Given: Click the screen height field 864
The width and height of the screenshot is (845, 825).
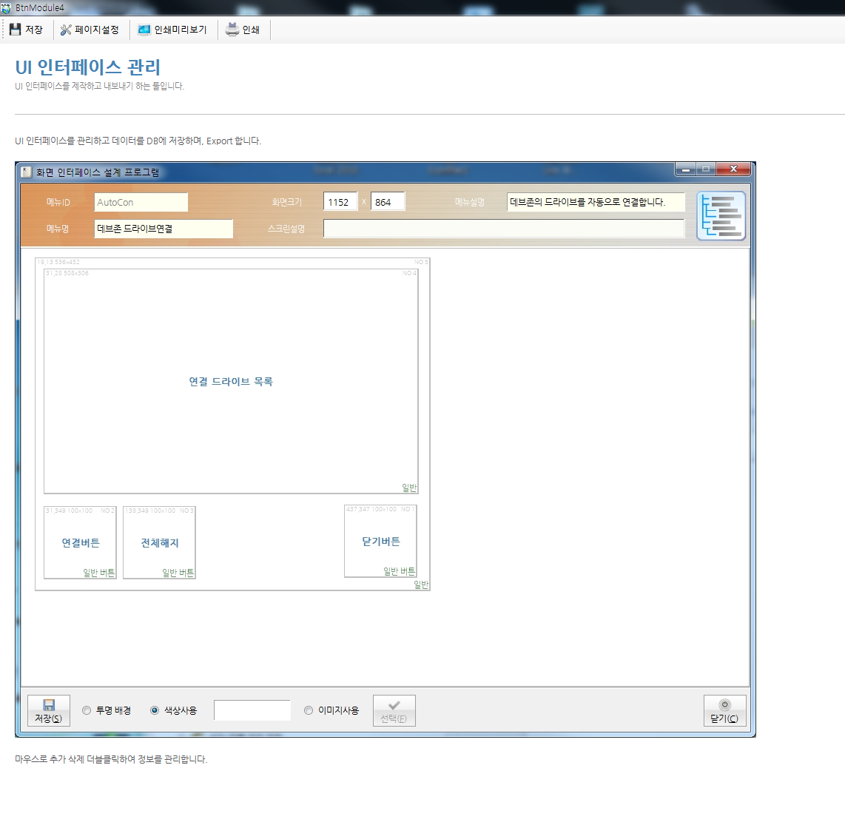Looking at the screenshot, I should (388, 202).
